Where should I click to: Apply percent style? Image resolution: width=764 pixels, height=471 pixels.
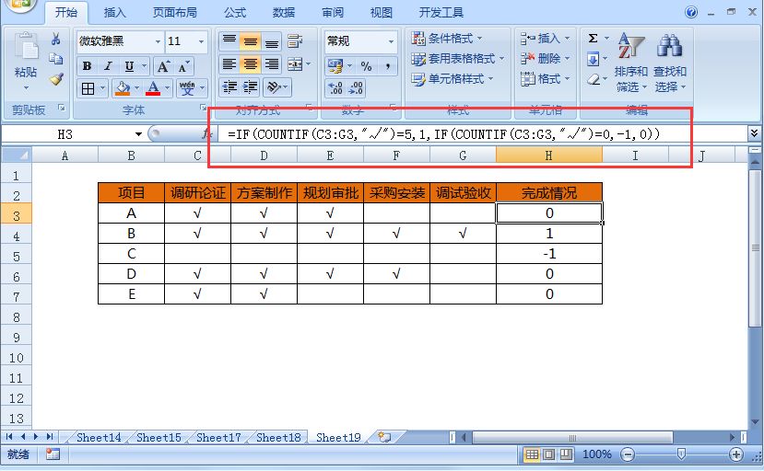pyautogui.click(x=367, y=65)
